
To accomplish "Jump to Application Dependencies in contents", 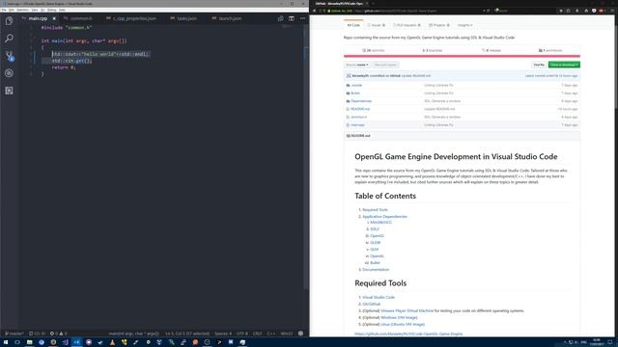I will [384, 216].
